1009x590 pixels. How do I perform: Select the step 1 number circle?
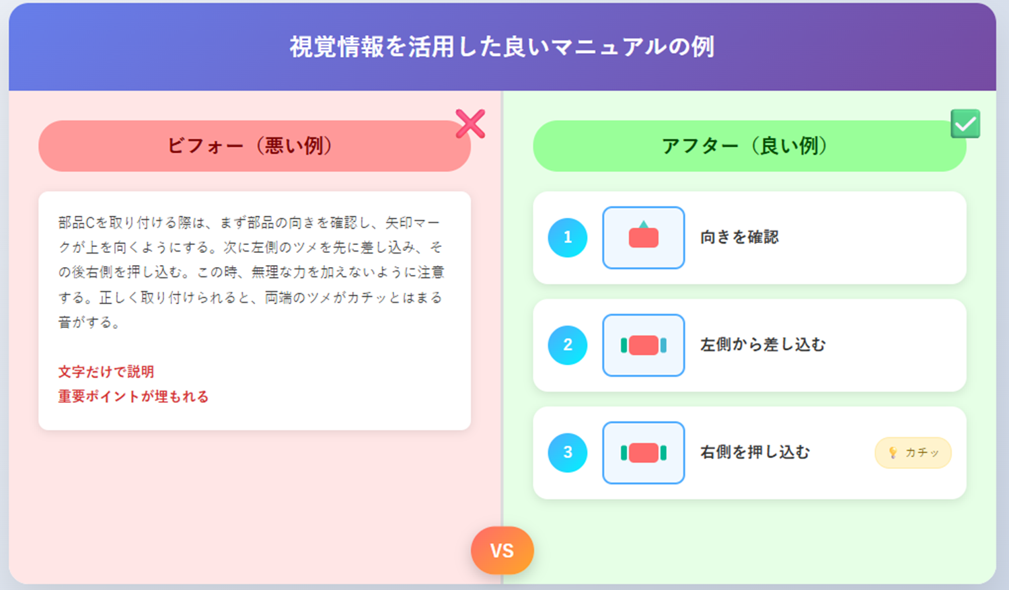click(568, 237)
